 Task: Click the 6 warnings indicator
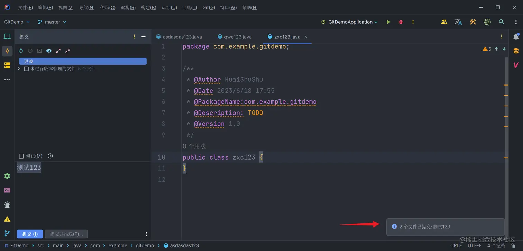click(x=487, y=49)
